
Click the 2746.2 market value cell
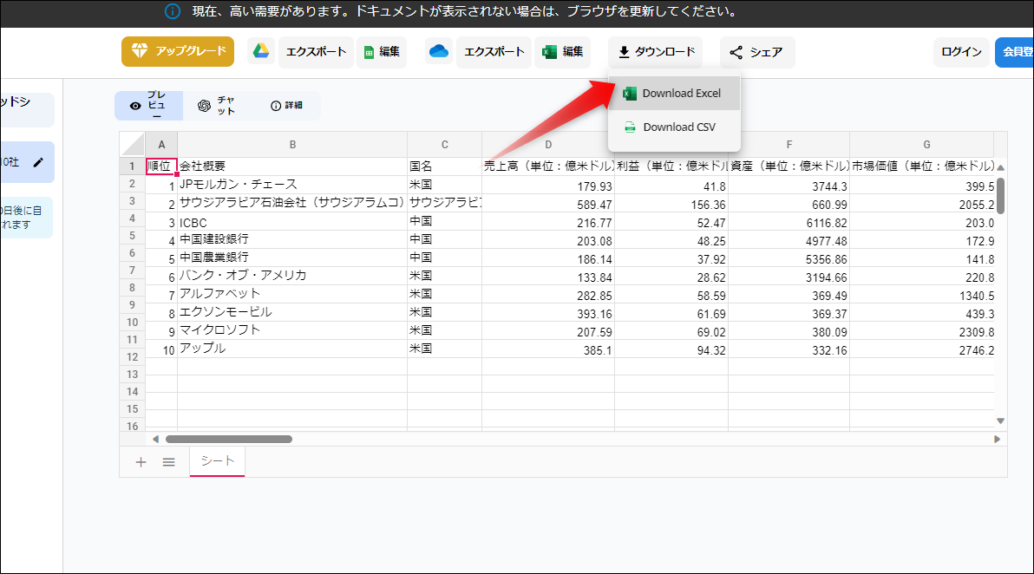pyautogui.click(x=922, y=350)
